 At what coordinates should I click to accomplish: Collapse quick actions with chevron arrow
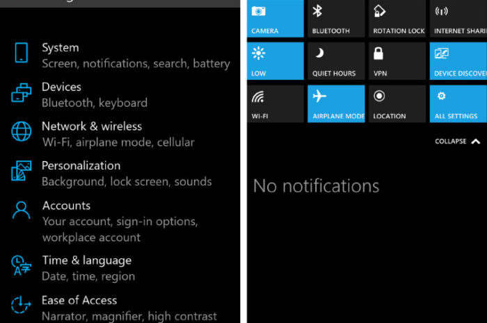(475, 141)
